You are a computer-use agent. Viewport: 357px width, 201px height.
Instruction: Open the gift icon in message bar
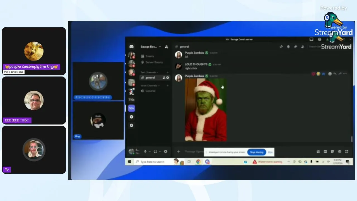click(318, 152)
